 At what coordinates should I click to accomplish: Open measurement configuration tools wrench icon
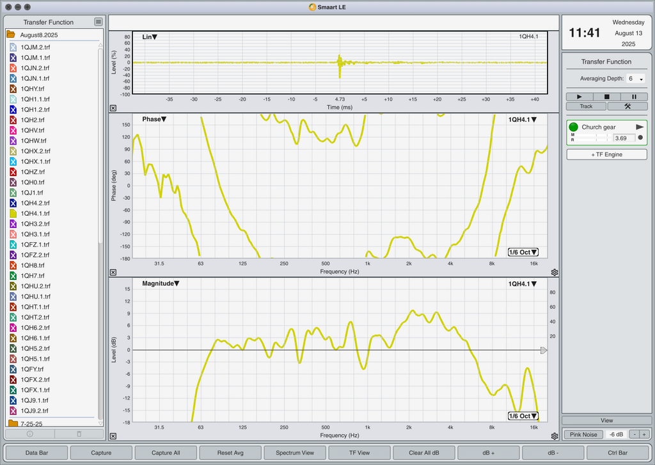click(627, 106)
